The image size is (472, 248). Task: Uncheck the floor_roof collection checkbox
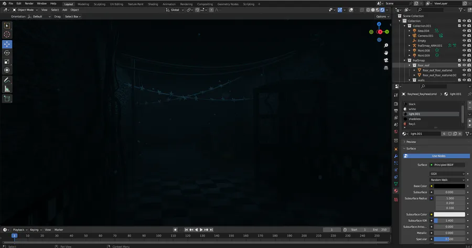[459, 66]
